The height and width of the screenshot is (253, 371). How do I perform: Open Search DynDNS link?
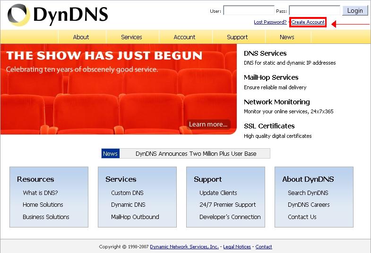click(308, 193)
